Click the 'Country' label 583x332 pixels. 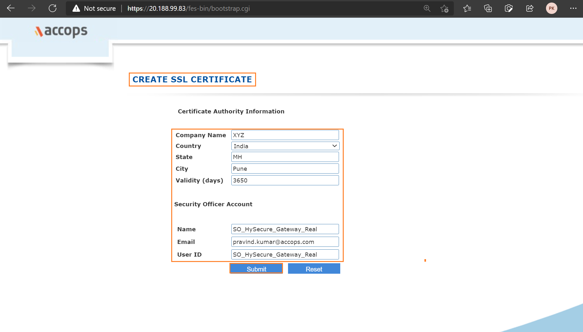click(188, 146)
